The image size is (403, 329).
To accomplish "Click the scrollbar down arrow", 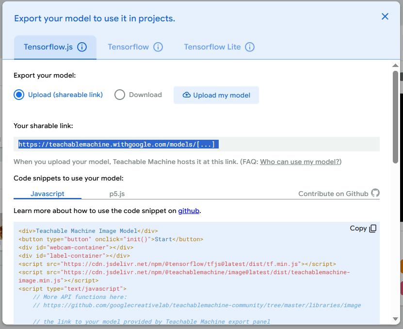I will (x=396, y=319).
